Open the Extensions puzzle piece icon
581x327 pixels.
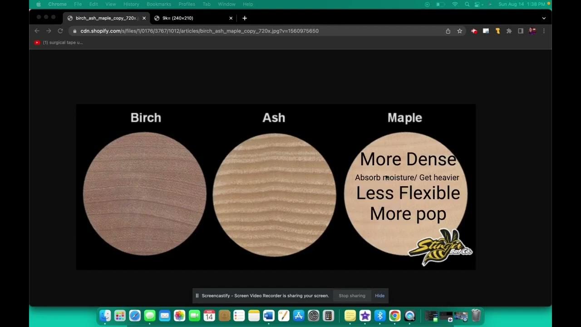509,31
